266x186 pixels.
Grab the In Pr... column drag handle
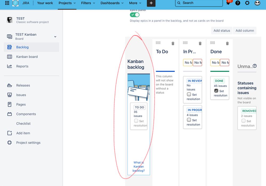tap(185, 43)
